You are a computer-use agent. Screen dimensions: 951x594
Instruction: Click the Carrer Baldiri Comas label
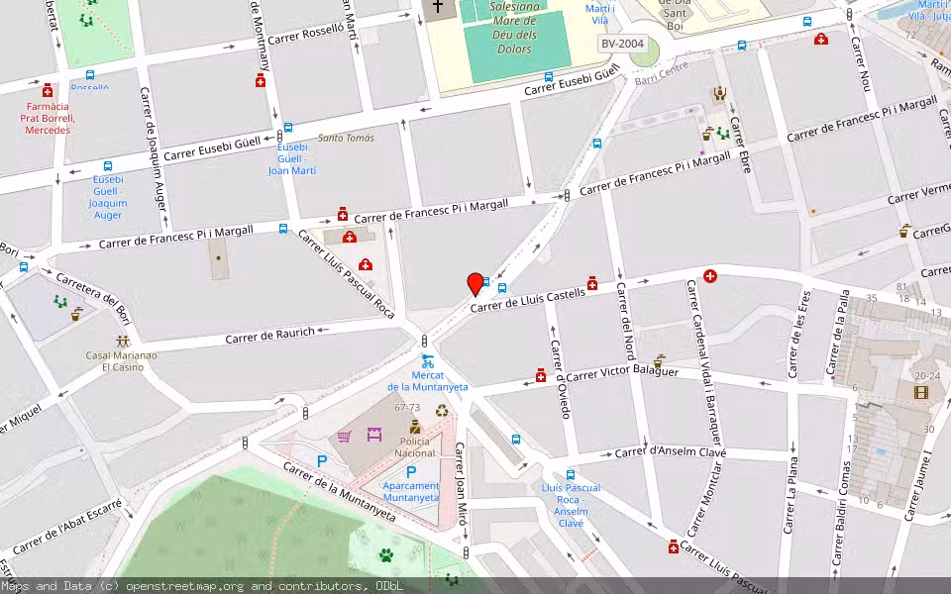pyautogui.click(x=840, y=514)
